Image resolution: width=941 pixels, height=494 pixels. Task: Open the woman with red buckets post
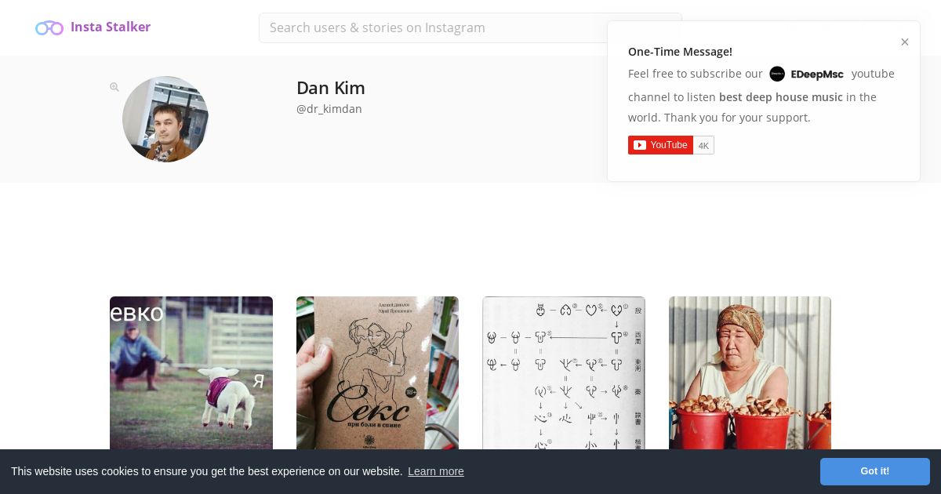point(750,373)
